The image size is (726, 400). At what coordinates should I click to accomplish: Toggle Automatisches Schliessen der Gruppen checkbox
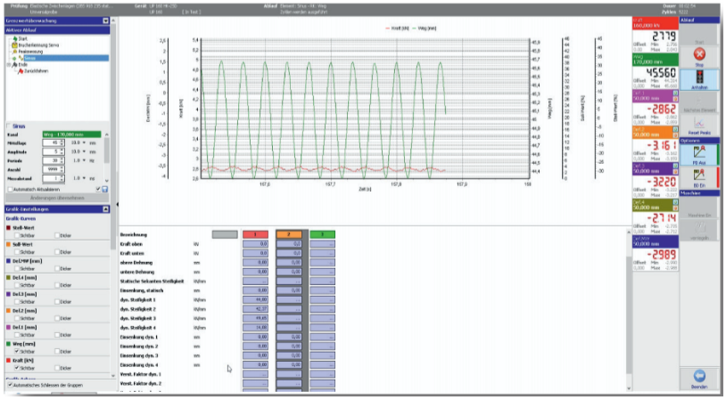pyautogui.click(x=10, y=385)
